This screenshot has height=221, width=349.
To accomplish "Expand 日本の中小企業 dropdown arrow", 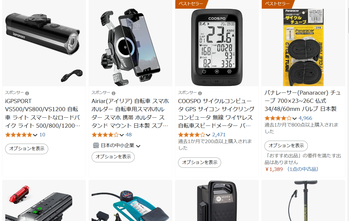I will pyautogui.click(x=138, y=146).
